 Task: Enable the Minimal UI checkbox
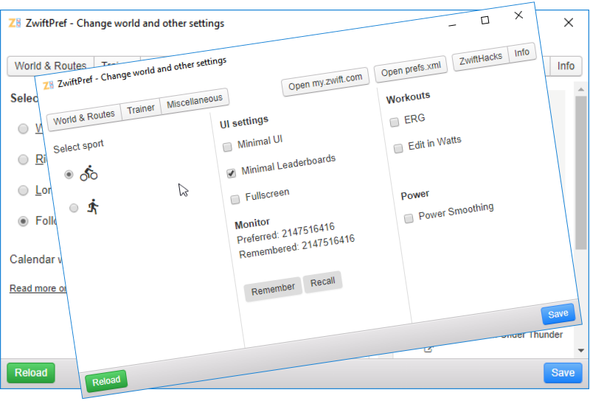pos(227,147)
